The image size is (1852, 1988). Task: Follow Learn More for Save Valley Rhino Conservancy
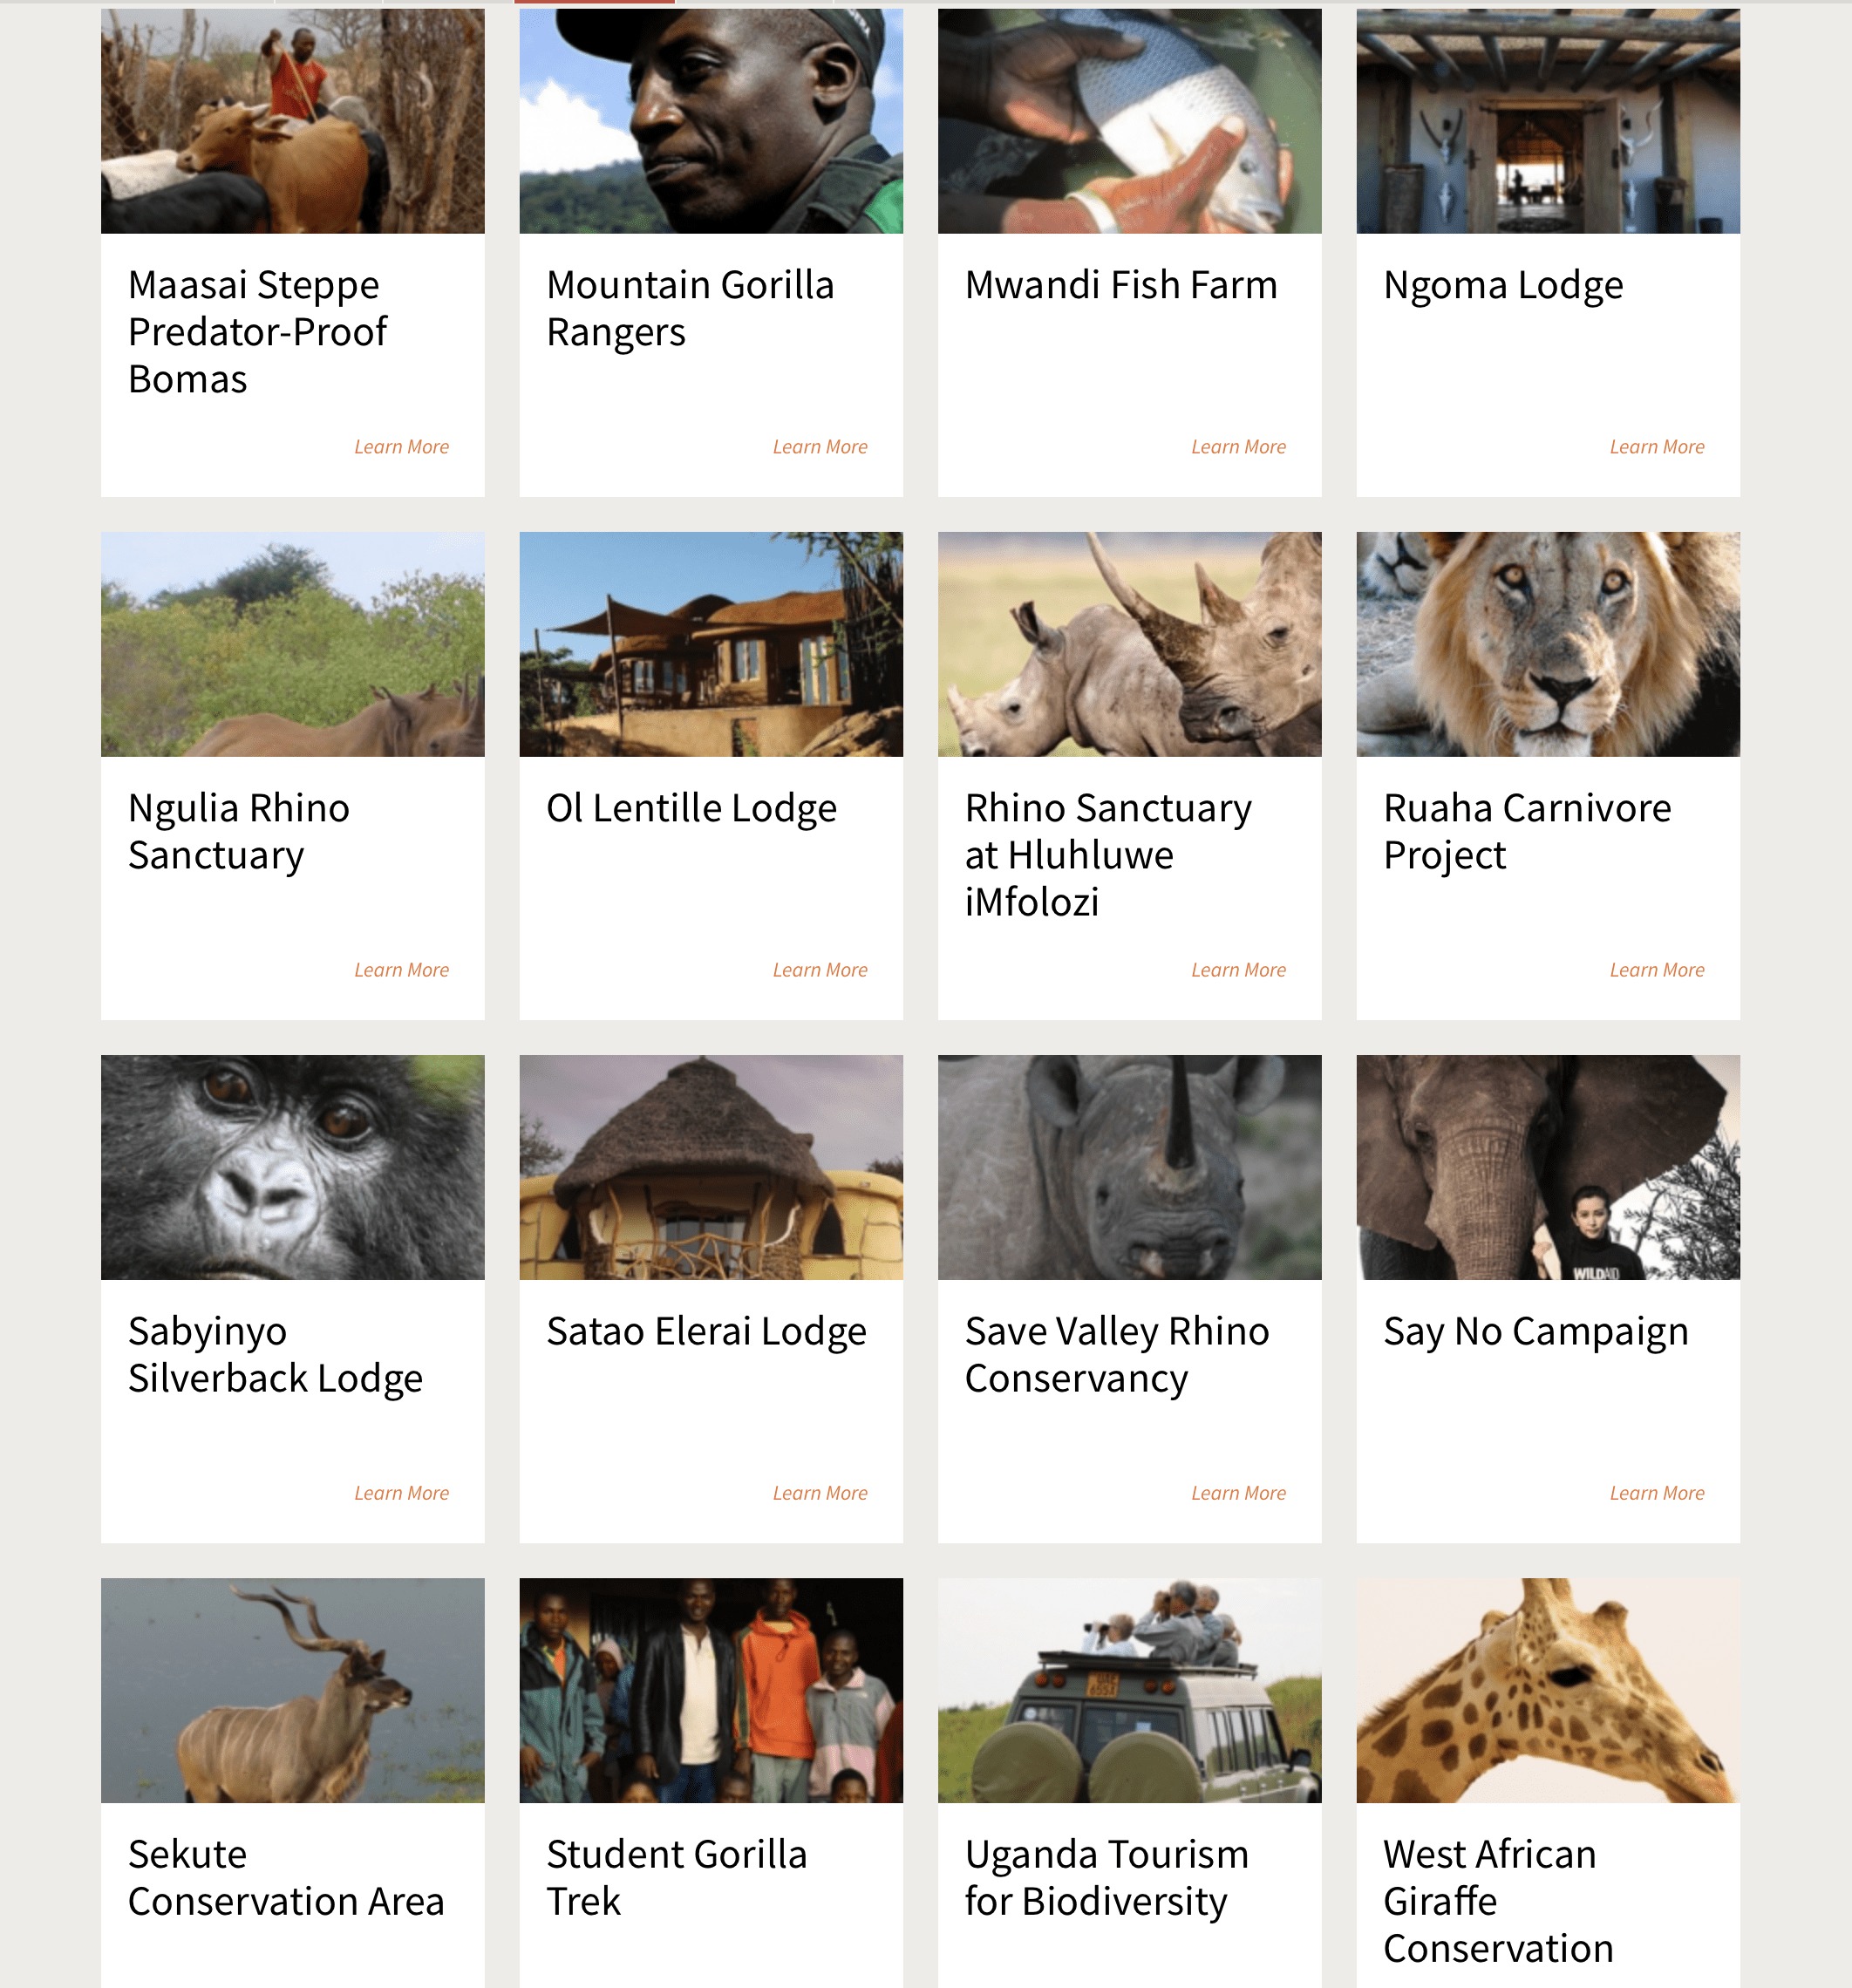[1238, 1493]
